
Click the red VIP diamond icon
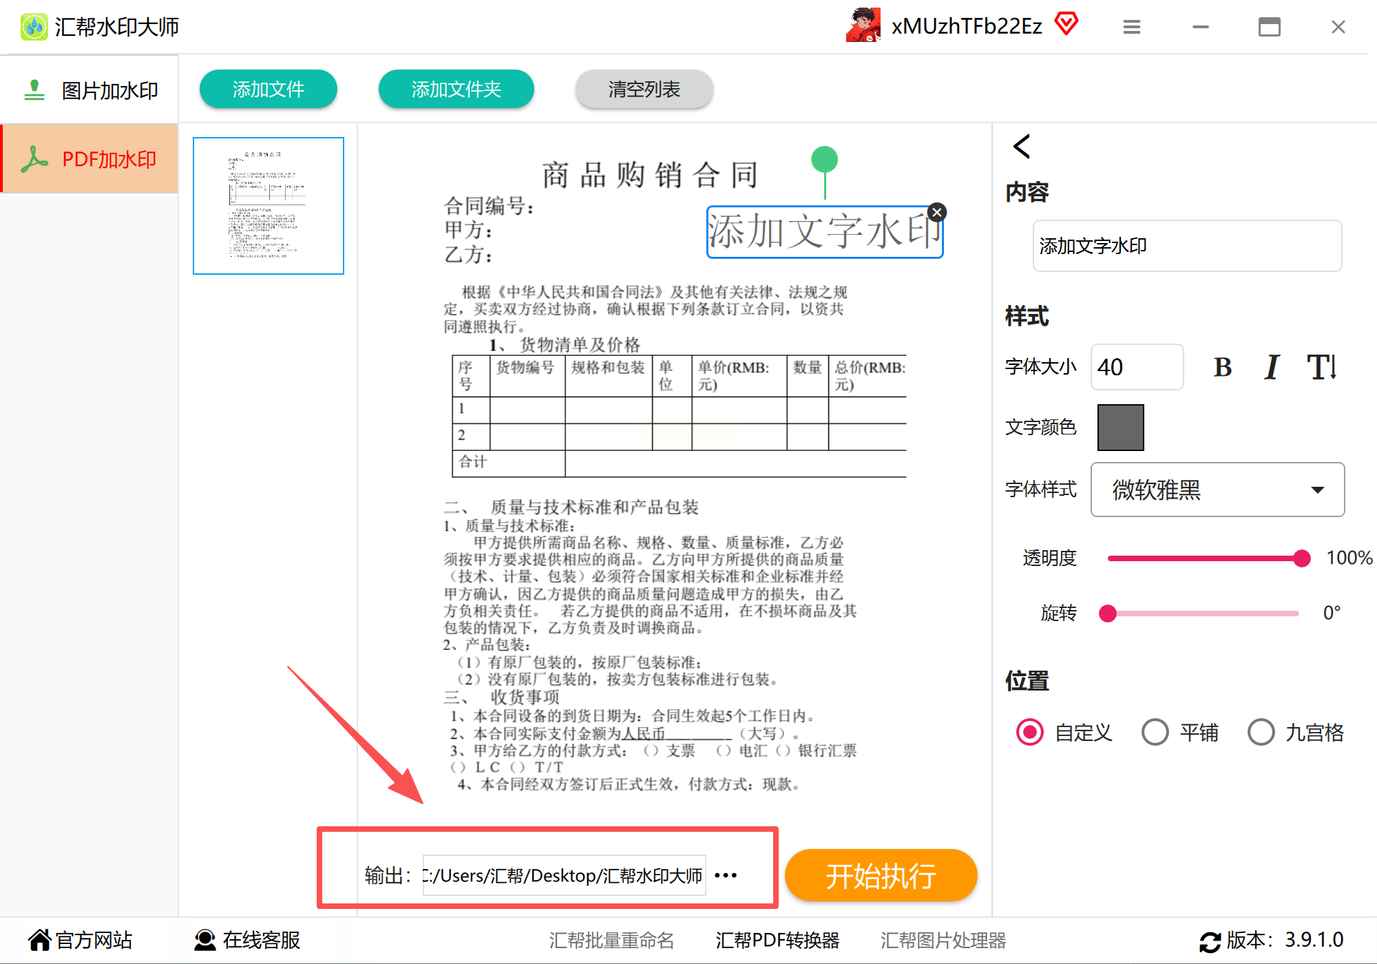coord(1066,24)
